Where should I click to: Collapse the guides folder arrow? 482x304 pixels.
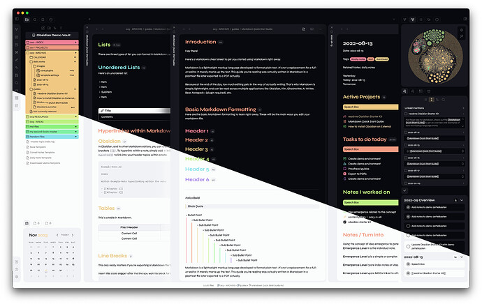click(75, 89)
